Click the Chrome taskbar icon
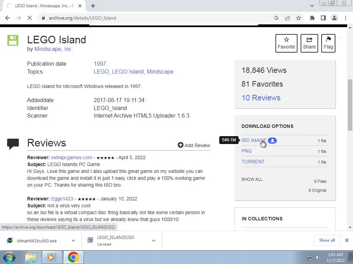 (x=73, y=257)
